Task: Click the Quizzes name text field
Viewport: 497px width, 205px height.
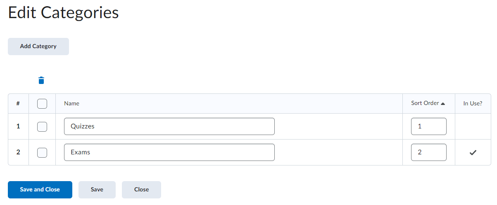Action: click(169, 126)
